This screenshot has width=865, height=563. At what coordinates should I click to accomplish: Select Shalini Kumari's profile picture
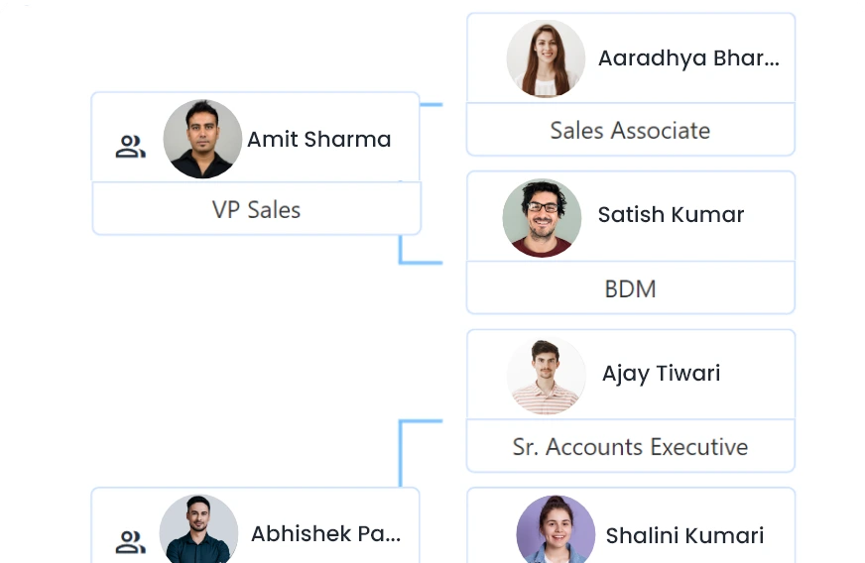[x=556, y=531]
